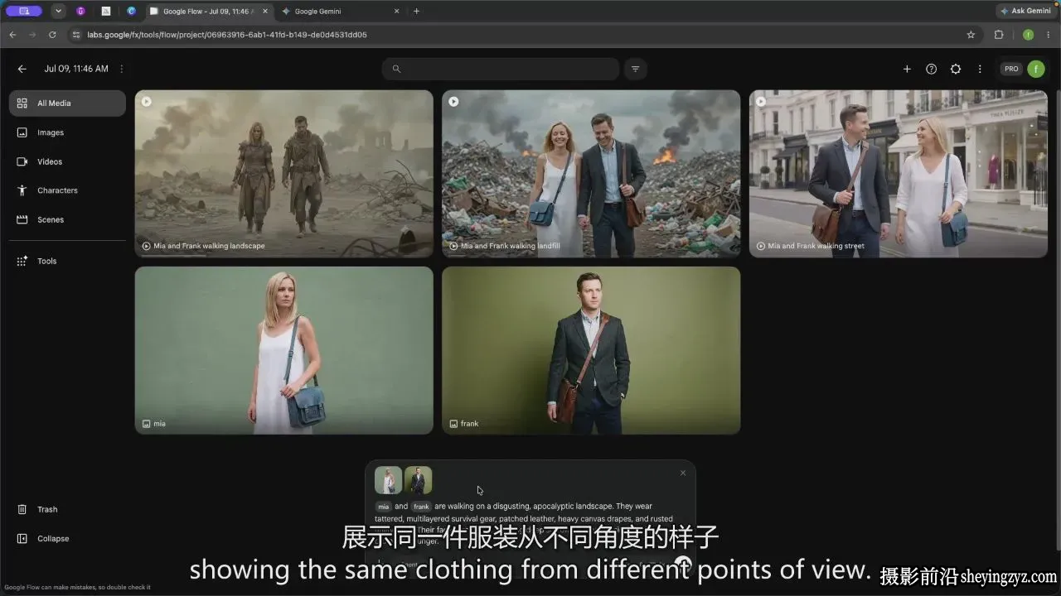Bookmark this page with the star
Screen dimensions: 1061x596
(x=971, y=35)
